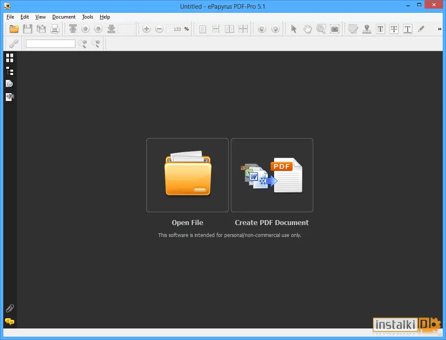The image size is (446, 340).
Task: Click the Save floppy disk icon
Action: (x=28, y=29)
